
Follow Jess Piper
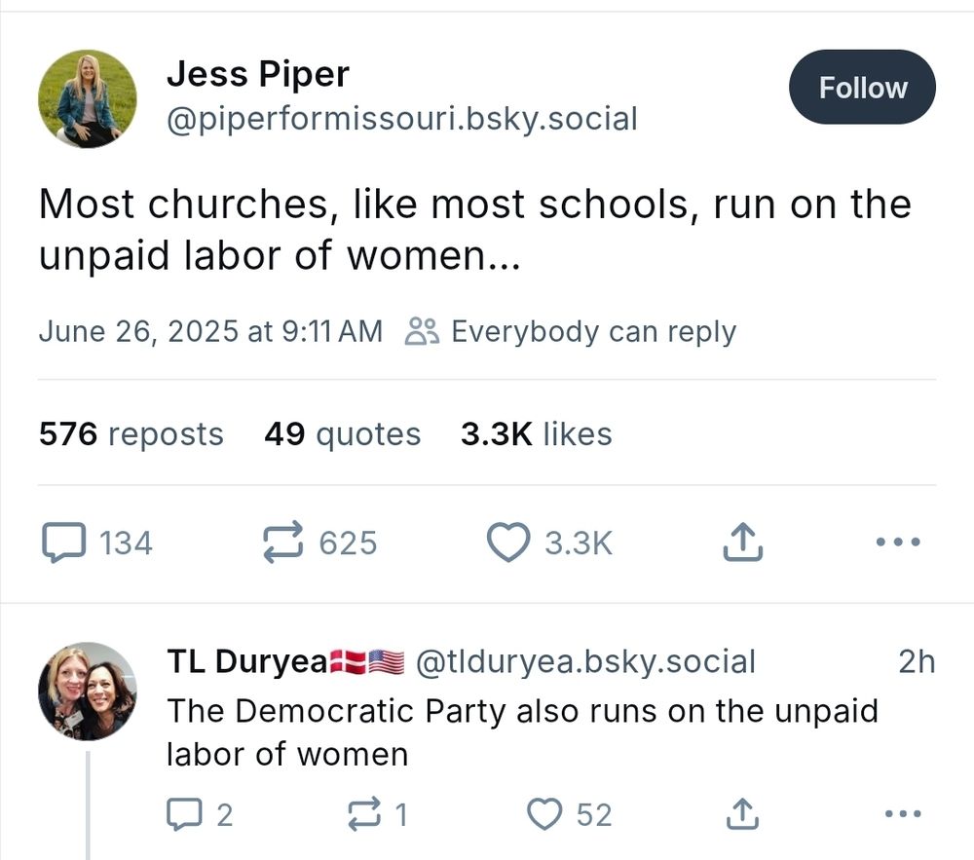[862, 88]
